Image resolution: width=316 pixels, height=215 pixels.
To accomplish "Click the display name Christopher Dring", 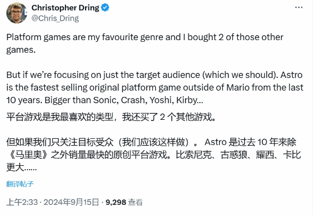I will click(x=65, y=7).
